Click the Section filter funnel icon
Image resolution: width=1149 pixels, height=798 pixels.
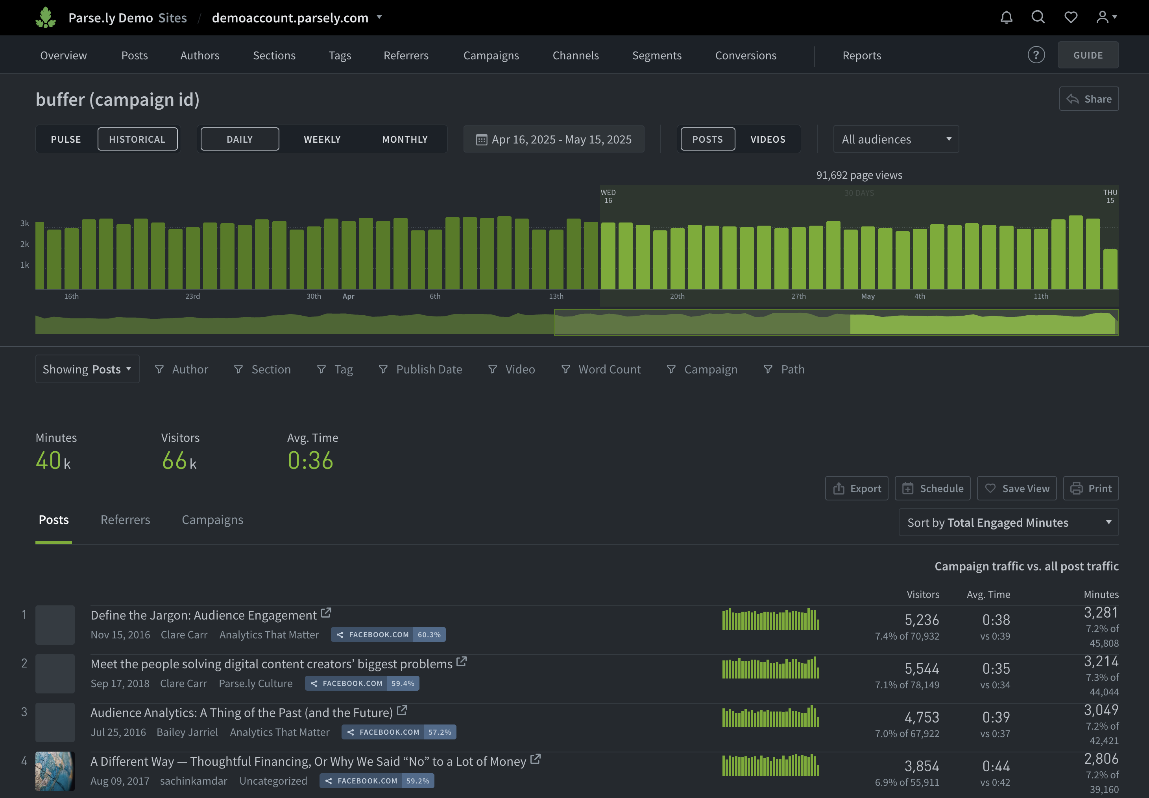pyautogui.click(x=239, y=369)
